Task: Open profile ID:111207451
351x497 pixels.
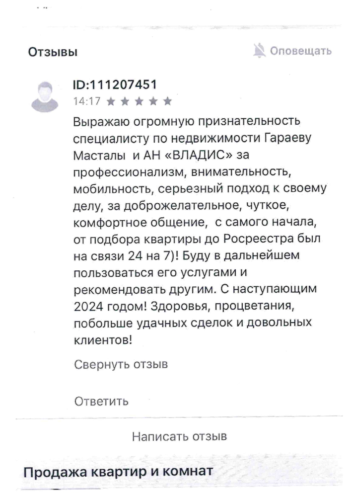Action: (x=115, y=84)
